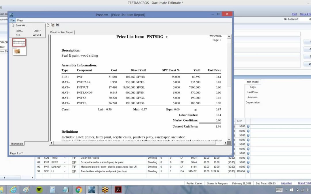Show hidden system tray icons arrow

click(287, 190)
